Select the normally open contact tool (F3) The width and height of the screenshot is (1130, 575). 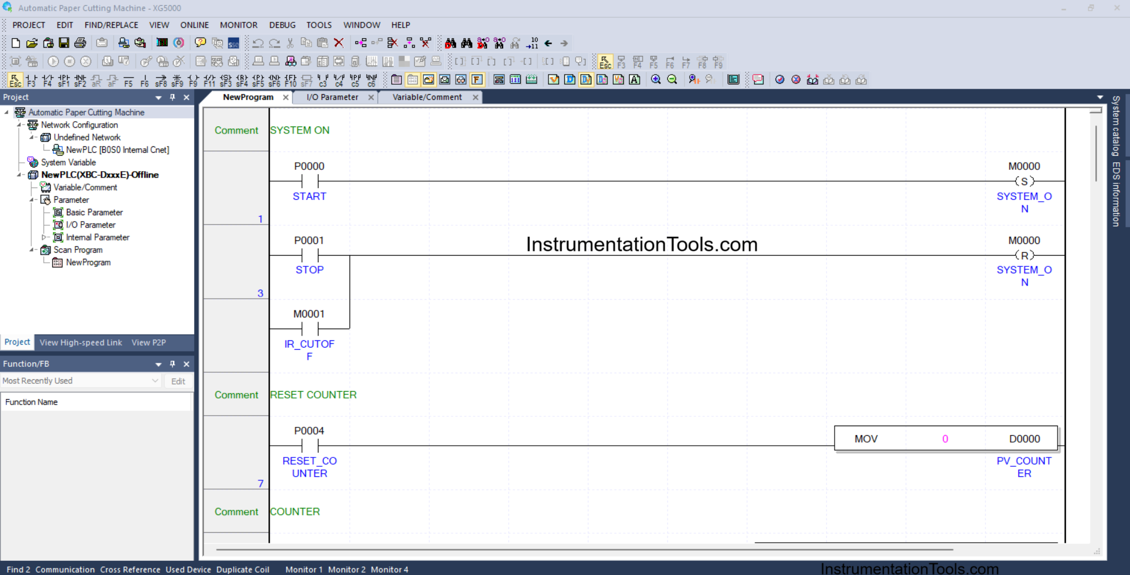[x=32, y=79]
